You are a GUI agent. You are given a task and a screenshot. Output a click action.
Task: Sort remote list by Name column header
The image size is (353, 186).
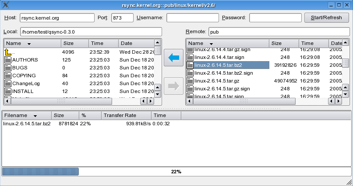tap(227, 43)
